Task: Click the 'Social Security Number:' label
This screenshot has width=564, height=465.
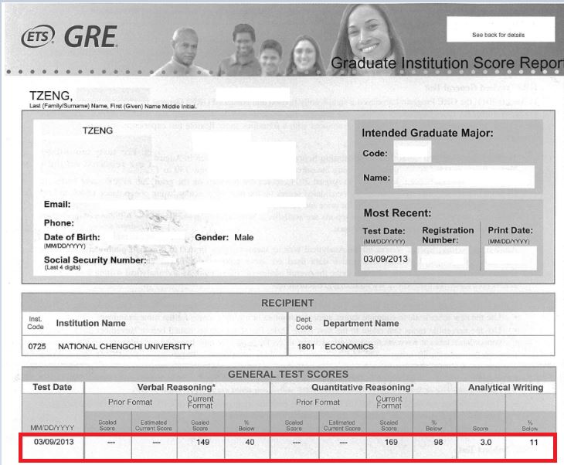Action: pos(95,260)
